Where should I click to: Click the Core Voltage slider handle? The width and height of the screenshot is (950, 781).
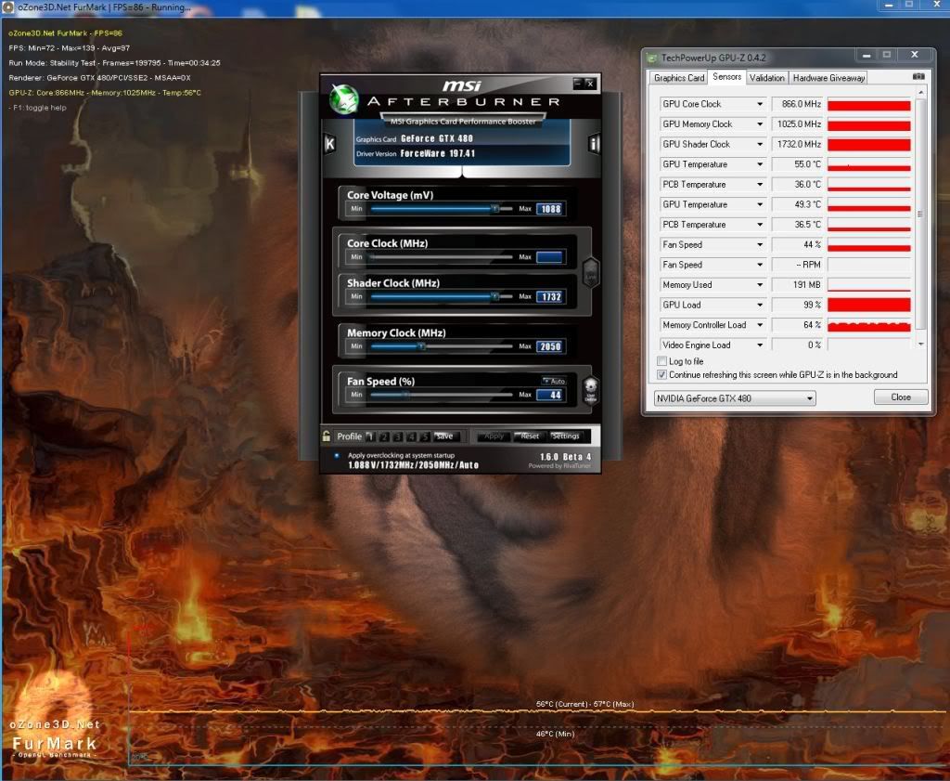click(495, 209)
